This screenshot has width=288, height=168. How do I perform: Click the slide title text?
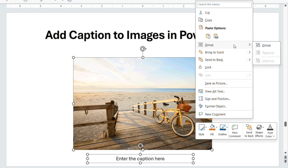click(x=120, y=35)
